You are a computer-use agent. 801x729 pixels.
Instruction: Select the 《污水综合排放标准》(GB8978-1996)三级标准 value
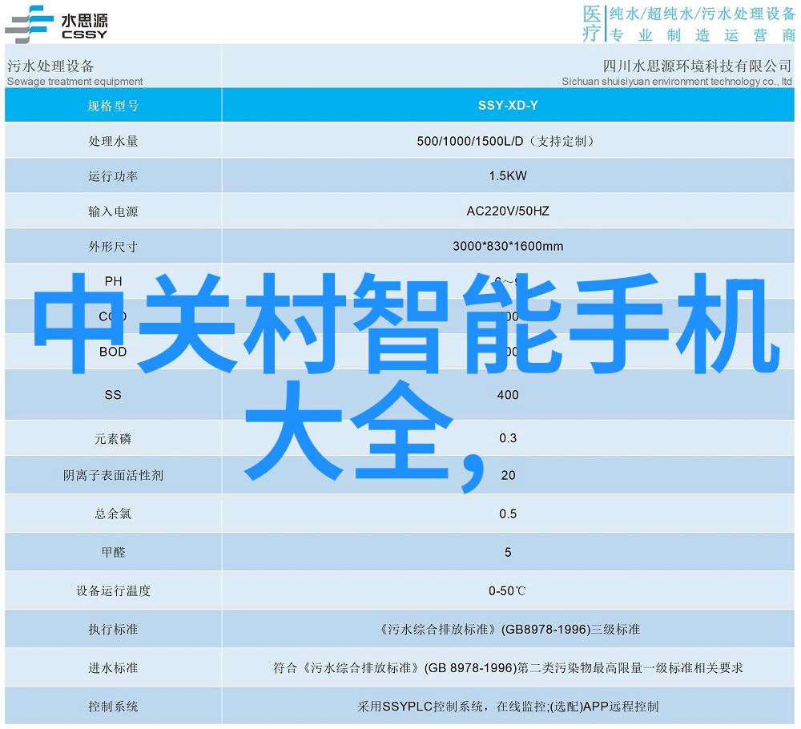508,630
